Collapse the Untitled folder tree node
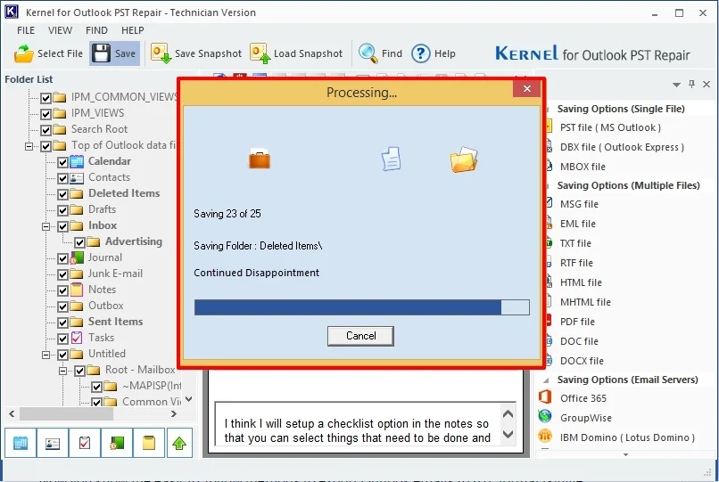The width and height of the screenshot is (719, 482). pos(46,355)
